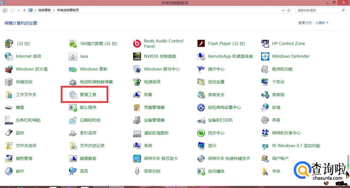Viewport: 350px width, 188px height.
Task: Click the 搜索控制面板 search field
Action: pos(321,10)
